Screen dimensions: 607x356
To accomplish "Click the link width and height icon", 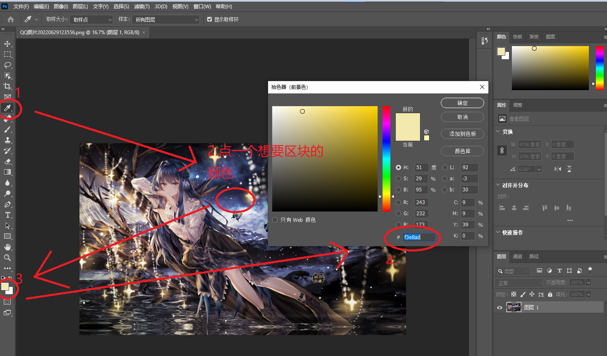I will 502,151.
